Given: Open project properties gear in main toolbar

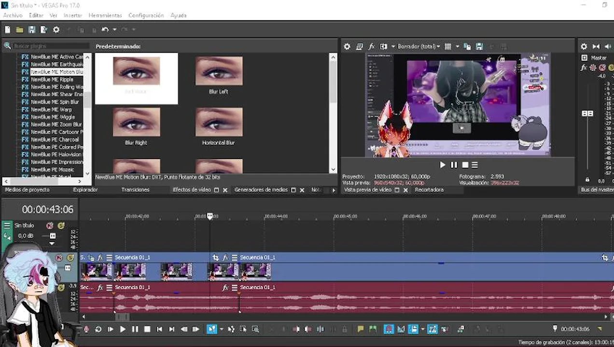Looking at the screenshot, I should [56, 30].
